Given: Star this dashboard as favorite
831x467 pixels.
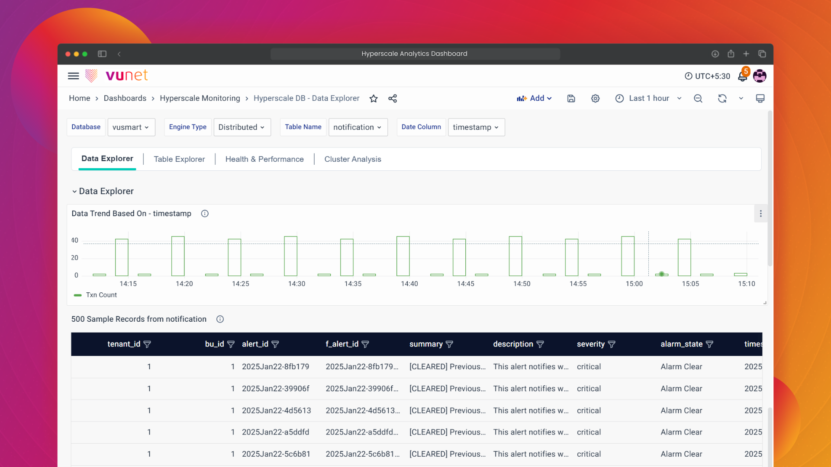Looking at the screenshot, I should (x=374, y=99).
